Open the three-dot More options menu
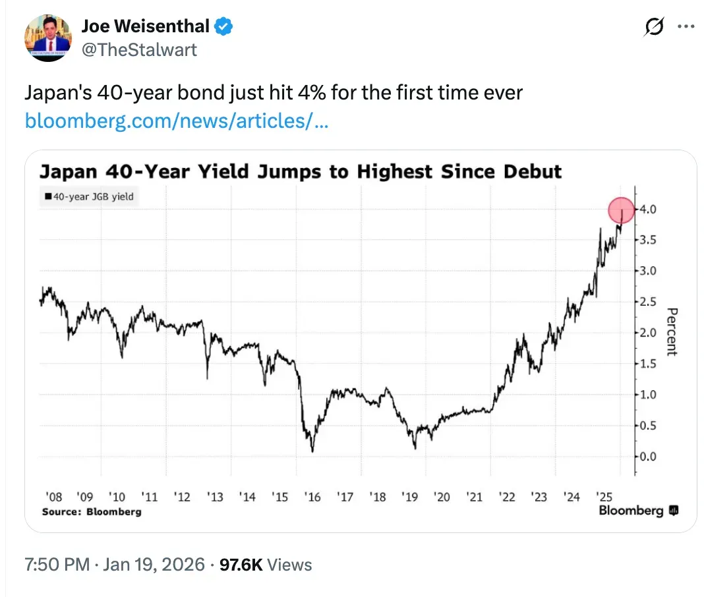 click(686, 28)
